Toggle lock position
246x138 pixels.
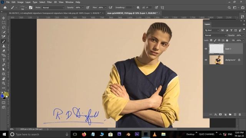219,40
